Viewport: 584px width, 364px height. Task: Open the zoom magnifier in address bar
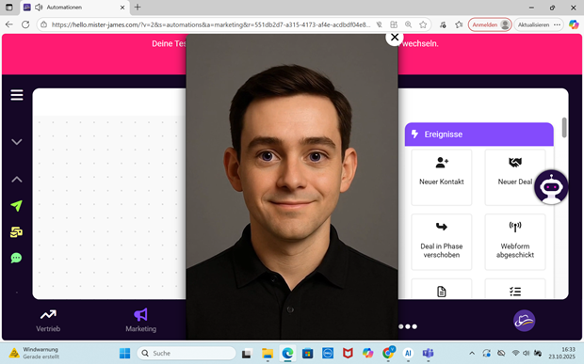click(408, 24)
